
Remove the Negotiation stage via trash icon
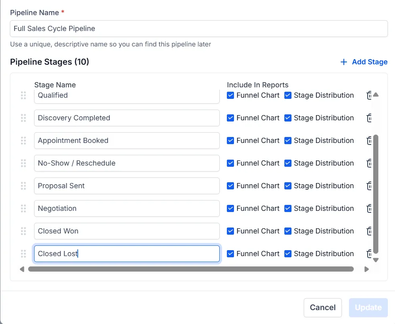[369, 208]
